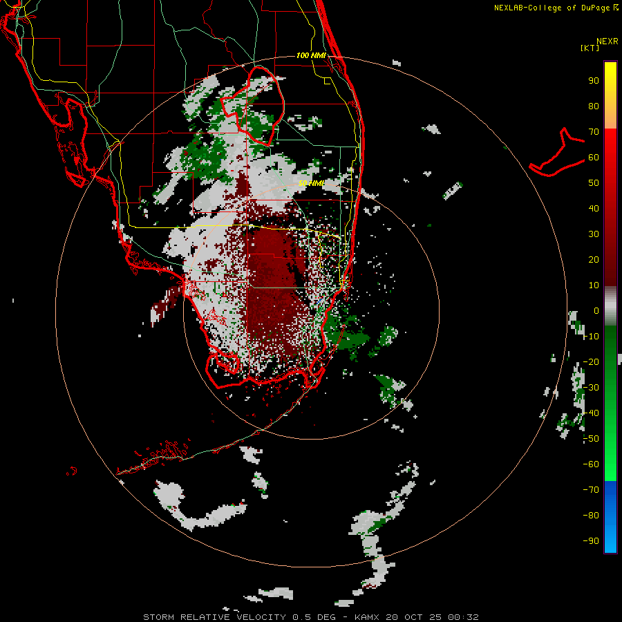Select the 100 NMI range ring label
Screen dimensions: 622x622
click(311, 55)
